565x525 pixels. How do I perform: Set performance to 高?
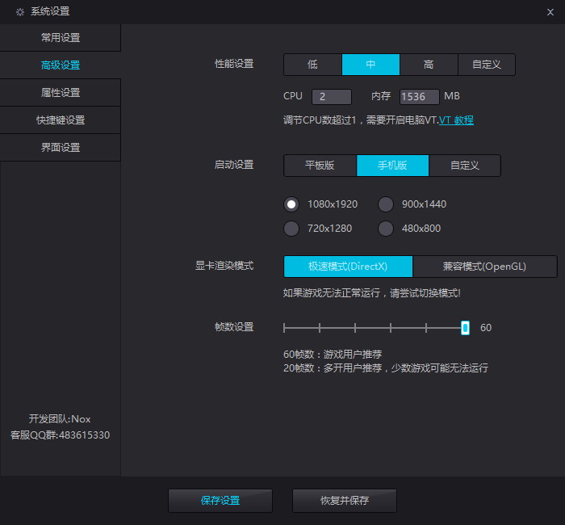pos(429,65)
